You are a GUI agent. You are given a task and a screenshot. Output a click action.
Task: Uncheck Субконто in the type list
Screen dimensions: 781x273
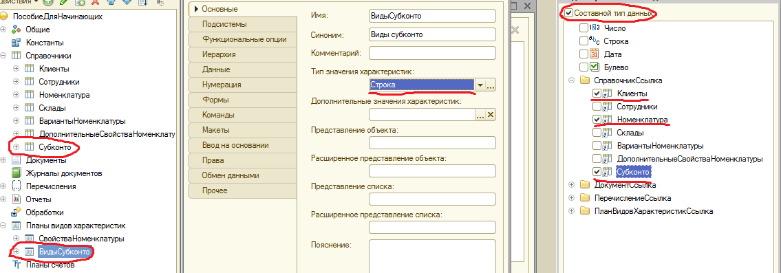click(597, 171)
